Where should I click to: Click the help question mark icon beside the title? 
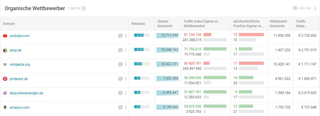[83, 8]
